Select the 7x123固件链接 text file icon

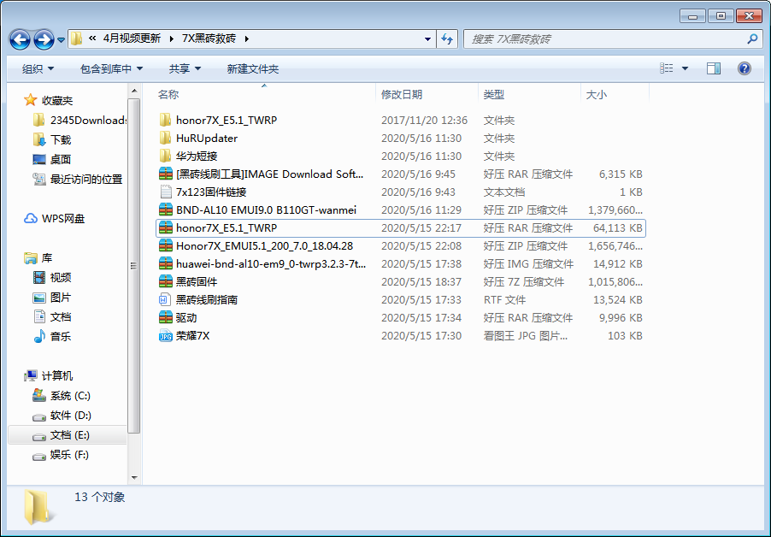[166, 192]
